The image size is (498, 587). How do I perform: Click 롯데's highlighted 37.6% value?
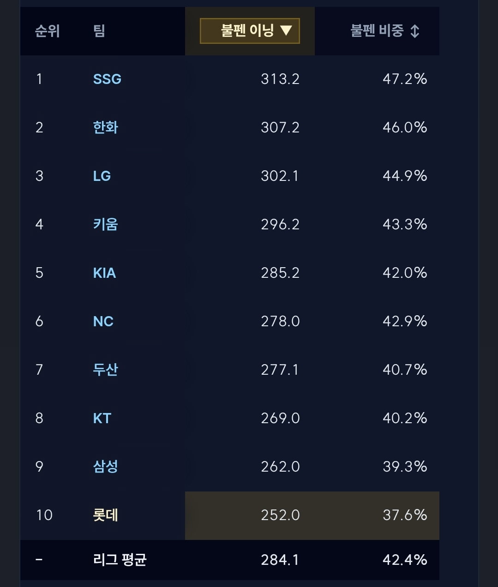pos(405,515)
